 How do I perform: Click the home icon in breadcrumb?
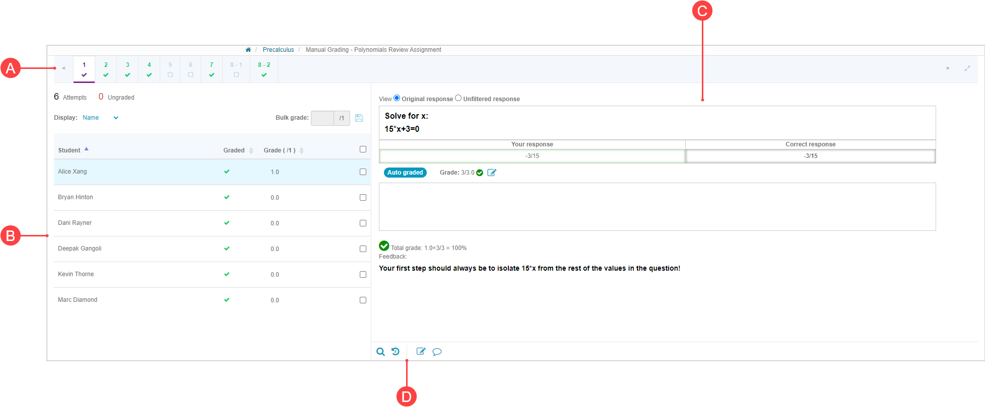pos(248,50)
